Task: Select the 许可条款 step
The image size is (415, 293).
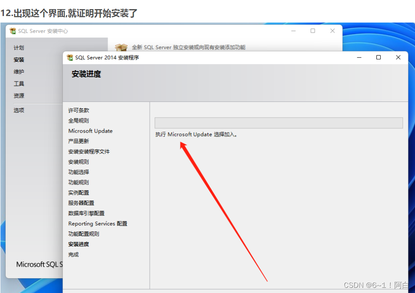Action: coord(79,111)
